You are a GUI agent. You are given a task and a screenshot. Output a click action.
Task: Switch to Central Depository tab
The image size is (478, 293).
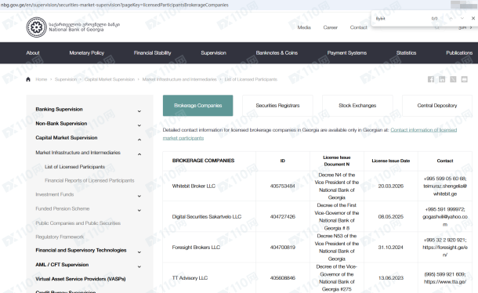coord(437,106)
